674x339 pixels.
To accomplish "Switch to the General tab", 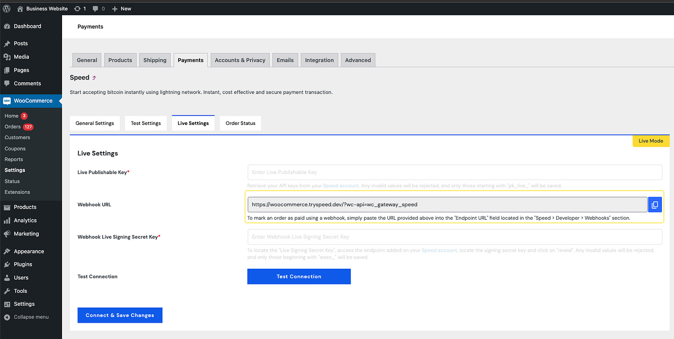I will [87, 60].
